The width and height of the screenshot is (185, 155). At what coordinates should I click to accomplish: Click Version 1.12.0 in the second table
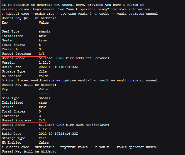coord(45,129)
